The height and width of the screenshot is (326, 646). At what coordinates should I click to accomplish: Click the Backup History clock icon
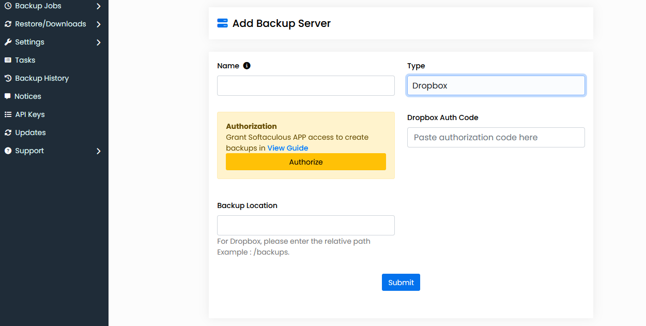click(8, 78)
